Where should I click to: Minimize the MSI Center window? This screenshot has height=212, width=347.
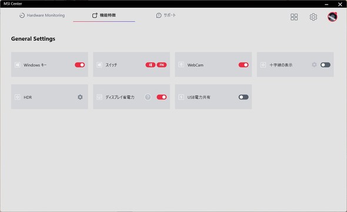pyautogui.click(x=326, y=4)
